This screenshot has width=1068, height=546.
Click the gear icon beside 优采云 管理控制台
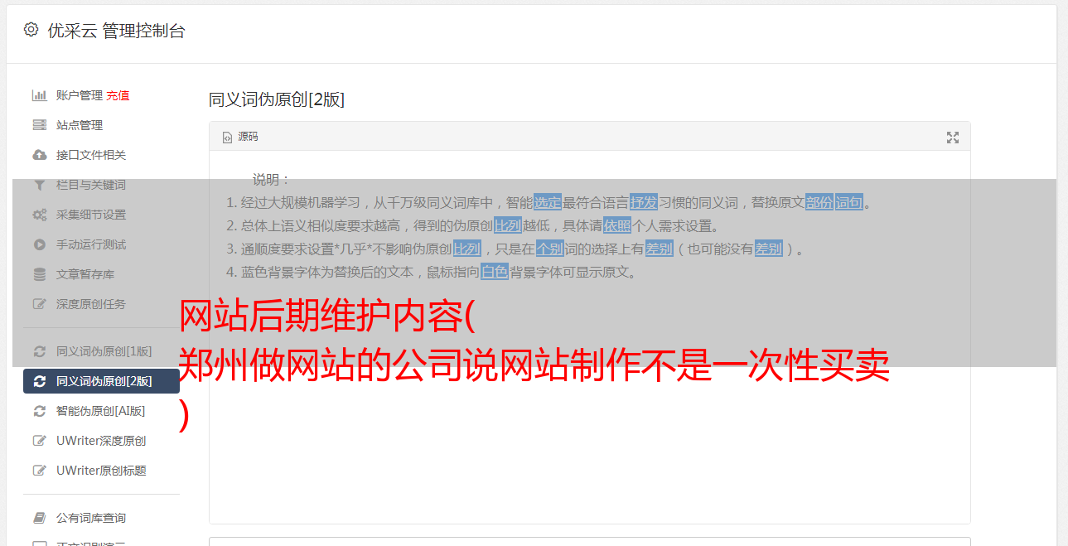[x=31, y=30]
